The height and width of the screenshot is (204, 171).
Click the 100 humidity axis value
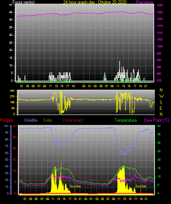click(6, 126)
